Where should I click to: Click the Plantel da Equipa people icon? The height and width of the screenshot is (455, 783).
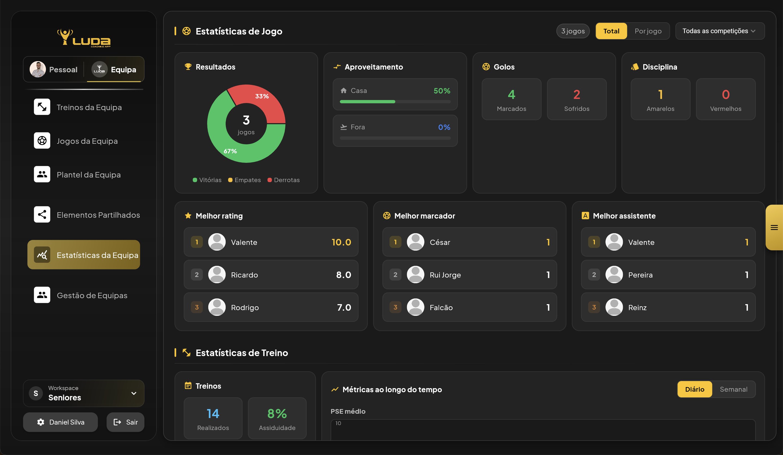[x=42, y=174]
